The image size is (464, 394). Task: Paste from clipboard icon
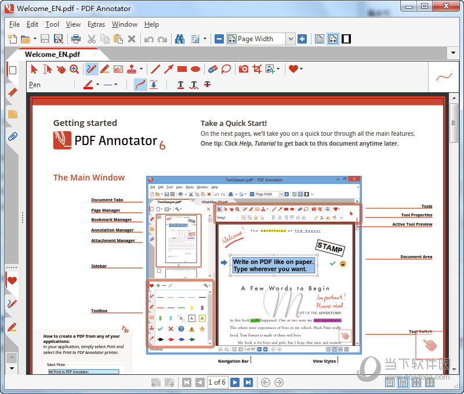118,39
